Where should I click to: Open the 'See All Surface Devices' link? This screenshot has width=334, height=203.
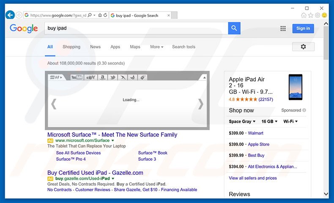78,153
